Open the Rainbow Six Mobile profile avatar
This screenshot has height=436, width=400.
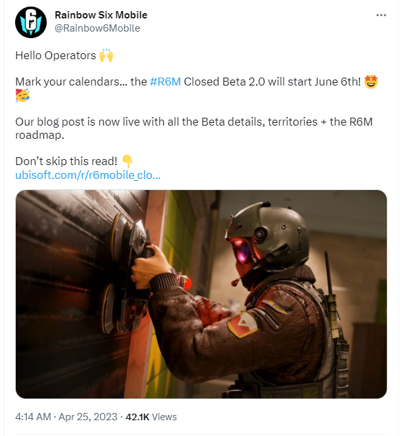[31, 22]
